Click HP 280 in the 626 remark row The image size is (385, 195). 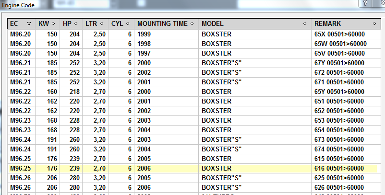[x=74, y=187]
